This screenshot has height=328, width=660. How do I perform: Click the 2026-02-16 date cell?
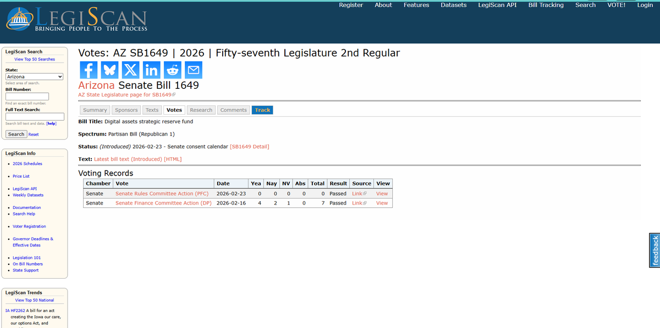230,203
